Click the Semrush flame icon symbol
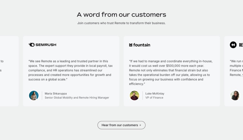 point(32,45)
